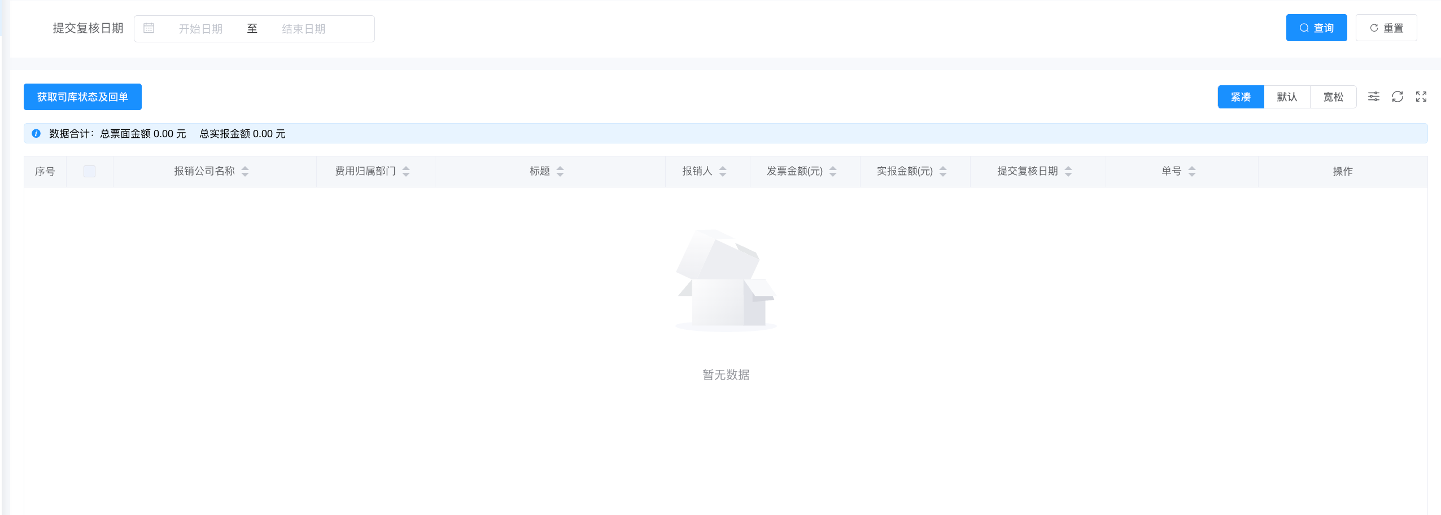Open the column settings icon

click(x=1373, y=97)
